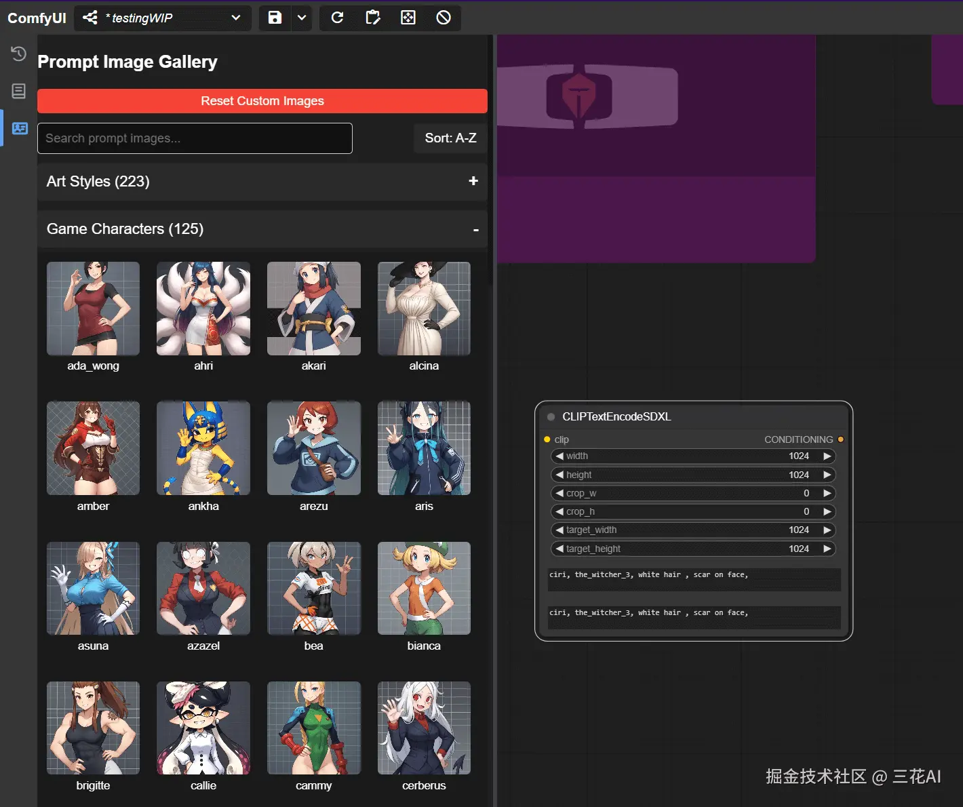Collapse the Game Characters (125) section
The width and height of the screenshot is (963, 807).
click(x=262, y=229)
